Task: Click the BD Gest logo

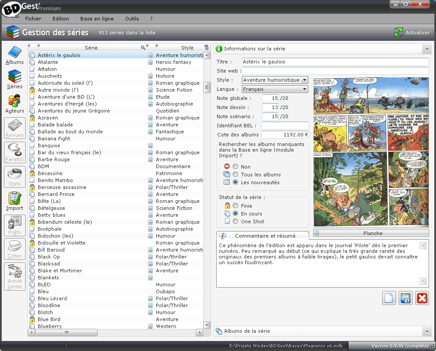Action: point(11,9)
